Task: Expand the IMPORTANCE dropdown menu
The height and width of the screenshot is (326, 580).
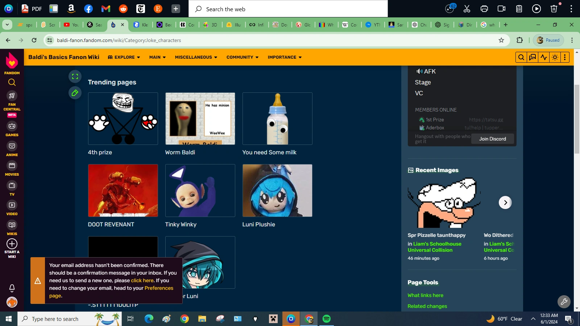Action: (x=285, y=57)
